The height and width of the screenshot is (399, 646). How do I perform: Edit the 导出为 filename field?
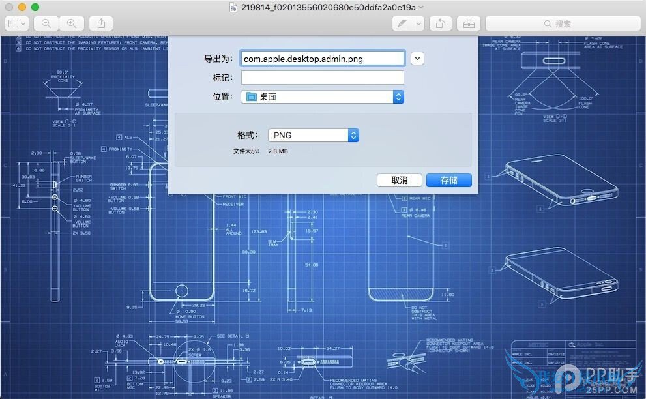(322, 59)
